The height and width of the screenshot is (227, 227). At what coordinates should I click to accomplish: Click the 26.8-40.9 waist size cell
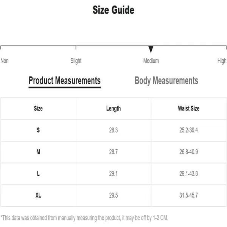pos(189,152)
